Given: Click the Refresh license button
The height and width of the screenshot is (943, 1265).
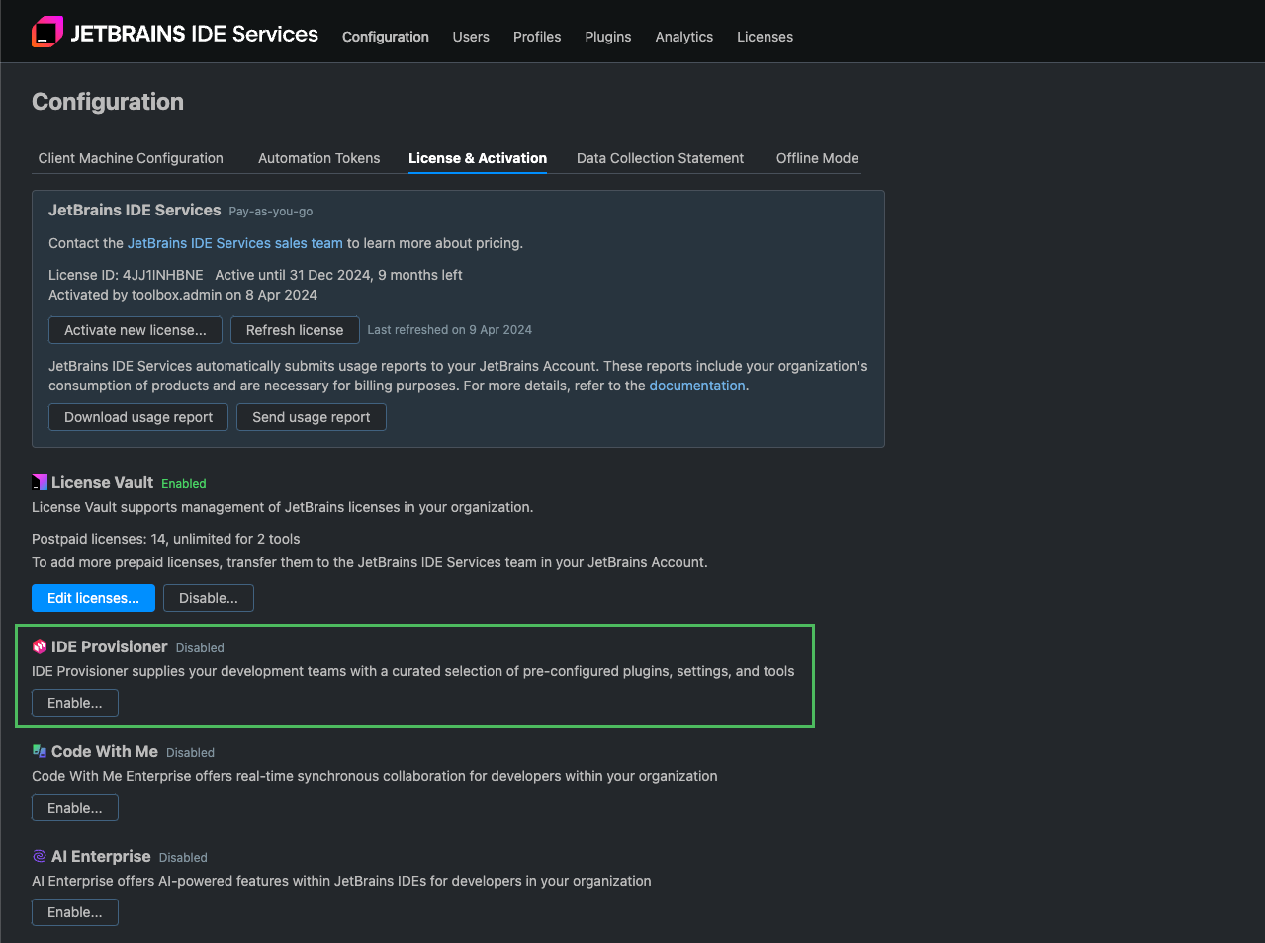Looking at the screenshot, I should coord(295,330).
